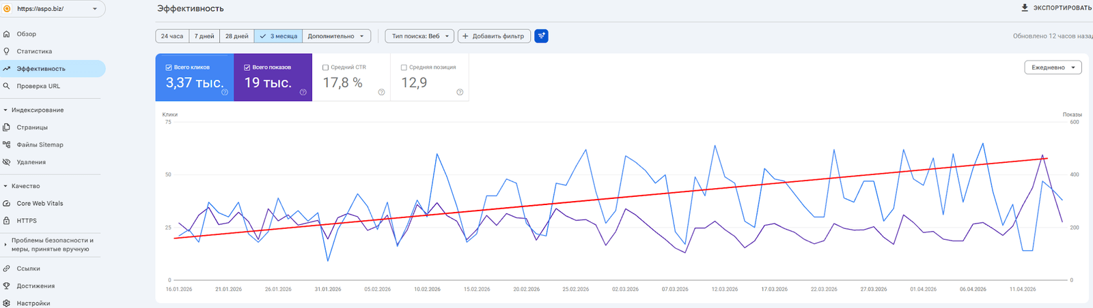
Task: Click the blue filter-list icon button
Action: pos(541,36)
